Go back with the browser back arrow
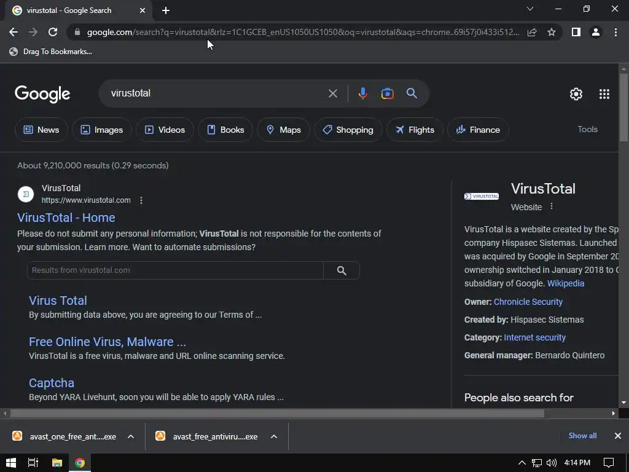This screenshot has width=629, height=472. pos(14,32)
